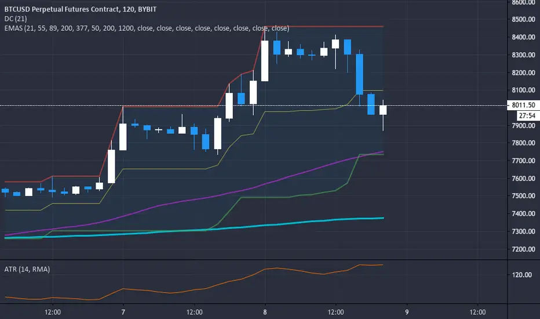Click the 8300.00 price axis label
The width and height of the screenshot is (540, 319).
[523, 55]
